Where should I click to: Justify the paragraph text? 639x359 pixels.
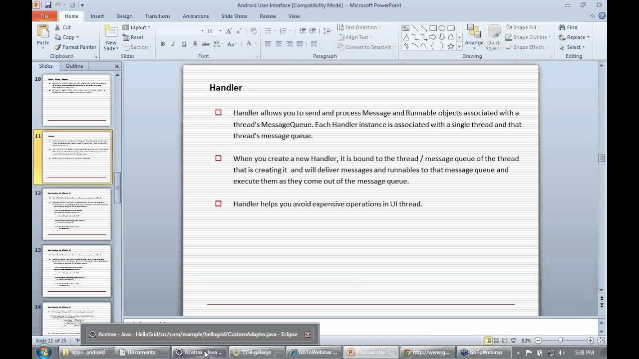(x=300, y=44)
